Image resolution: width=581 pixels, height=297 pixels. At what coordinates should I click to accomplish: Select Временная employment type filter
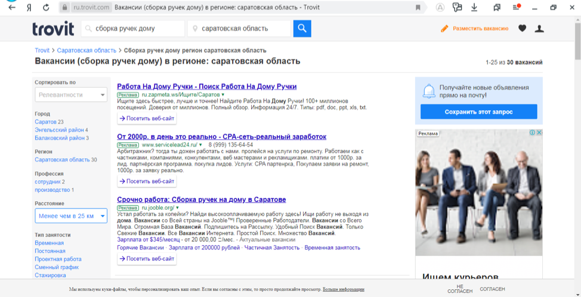pyautogui.click(x=49, y=243)
